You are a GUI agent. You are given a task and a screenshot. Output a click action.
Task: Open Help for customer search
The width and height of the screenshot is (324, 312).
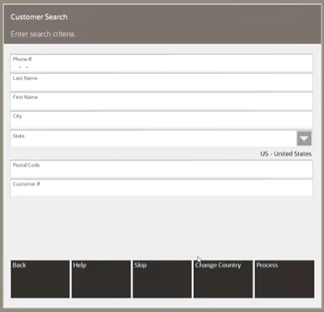[101, 279]
